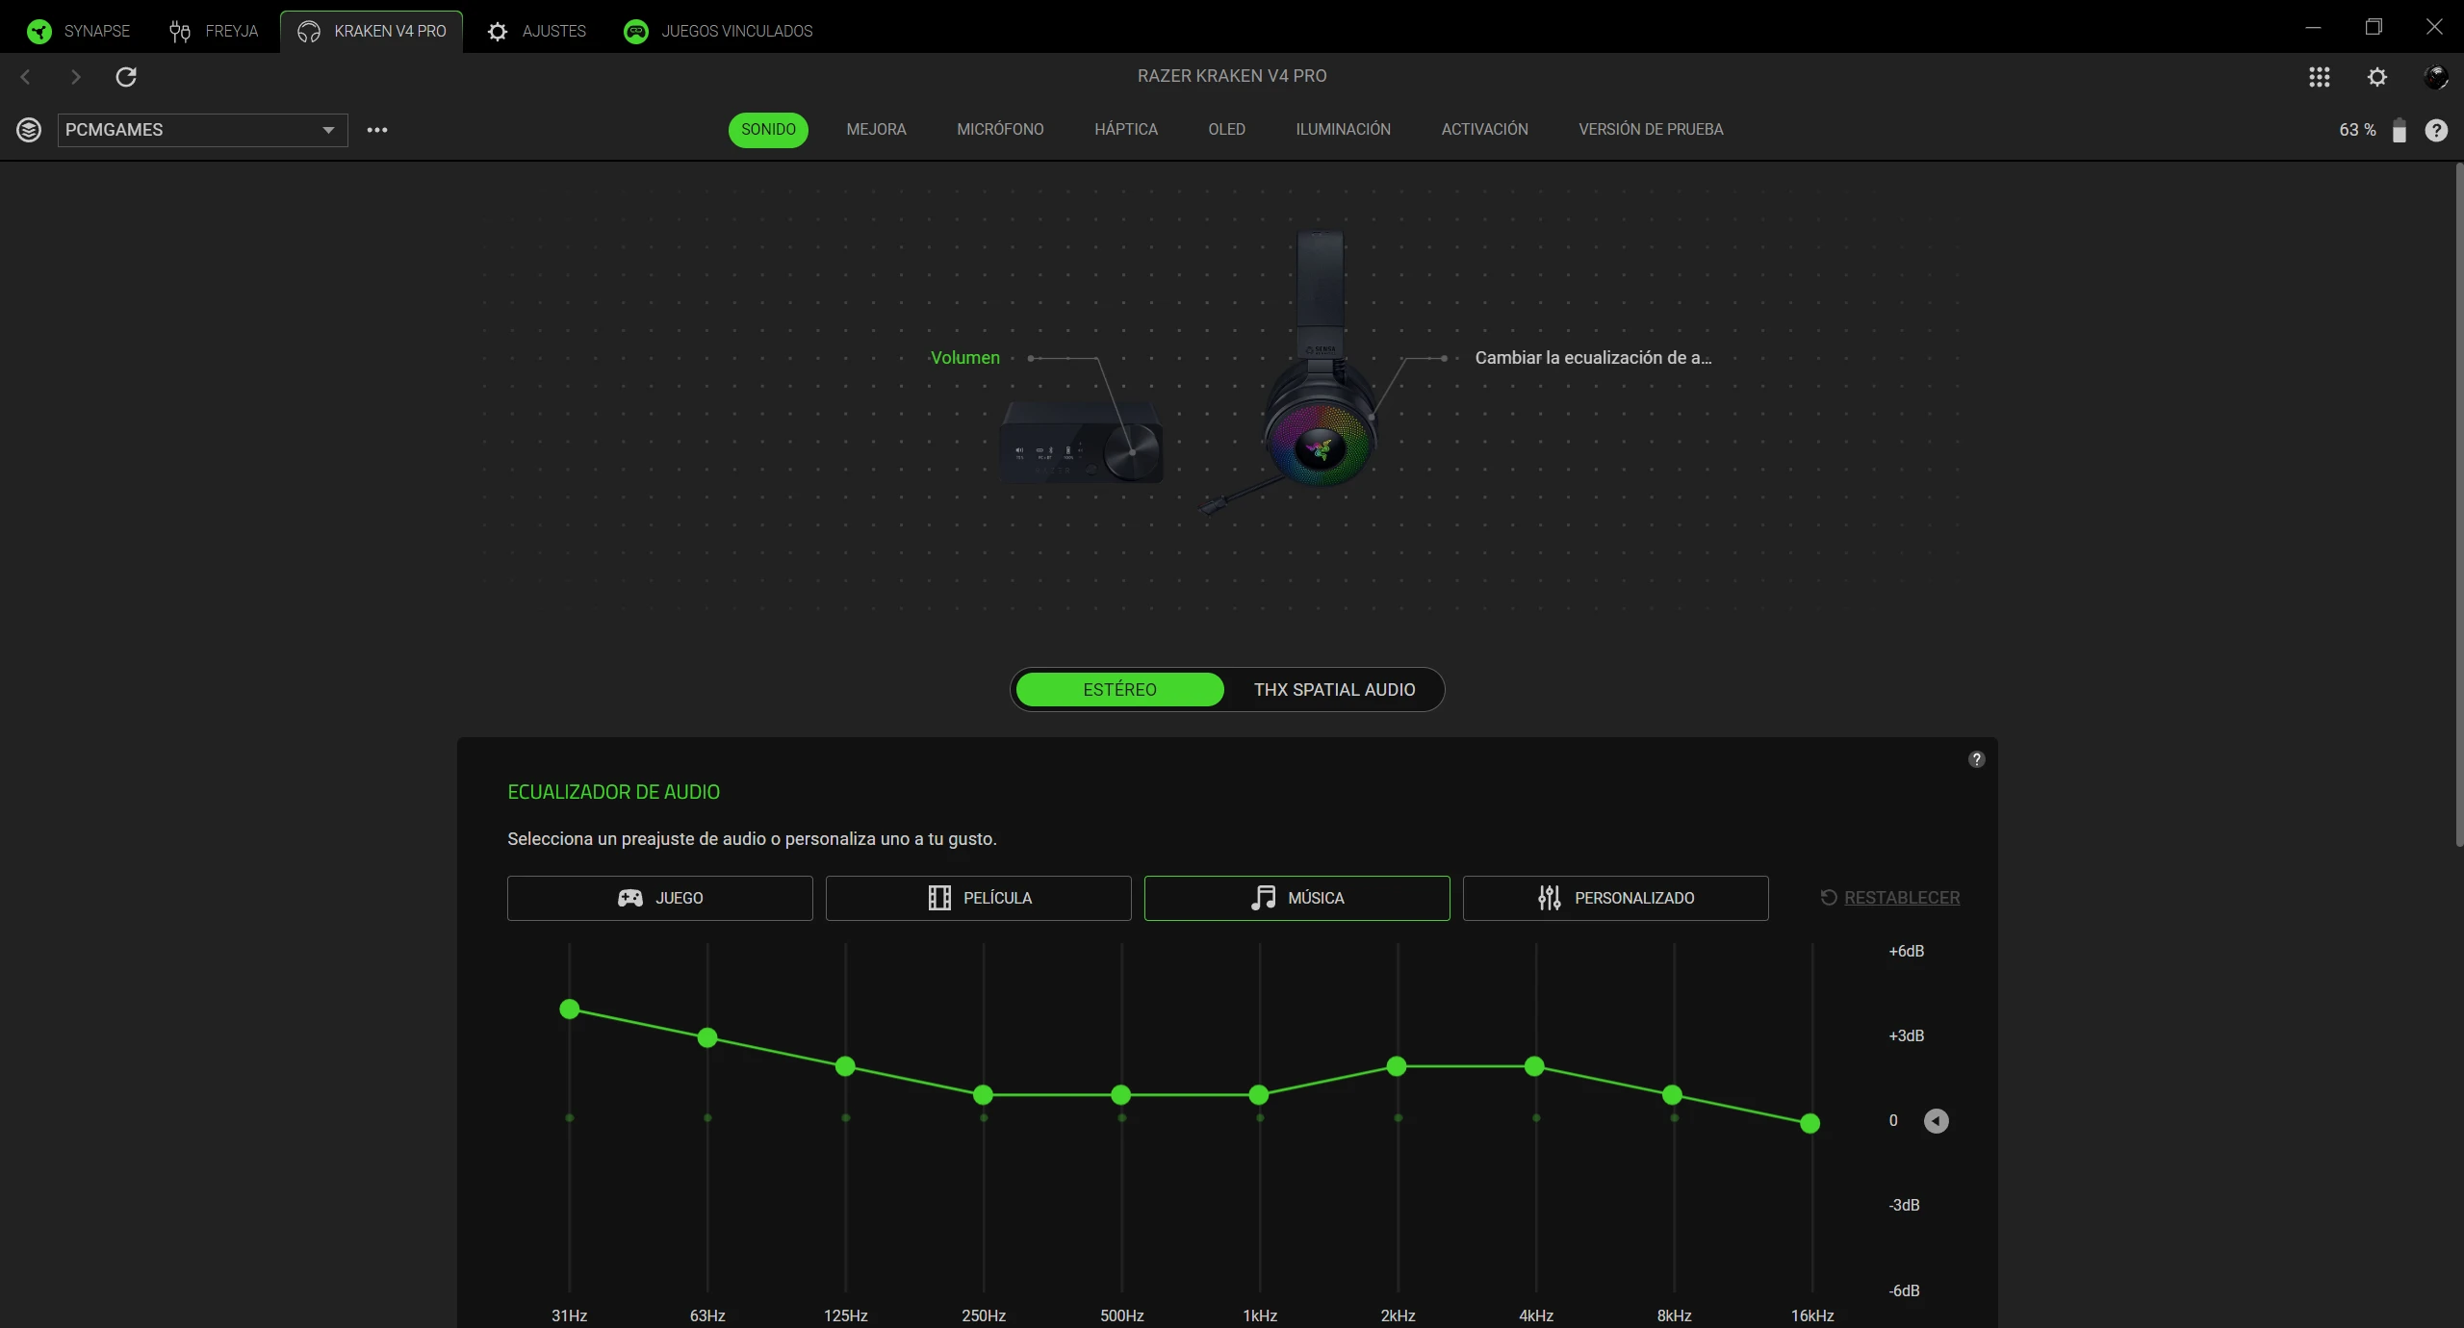Switch to the Freyja device tab

point(214,31)
